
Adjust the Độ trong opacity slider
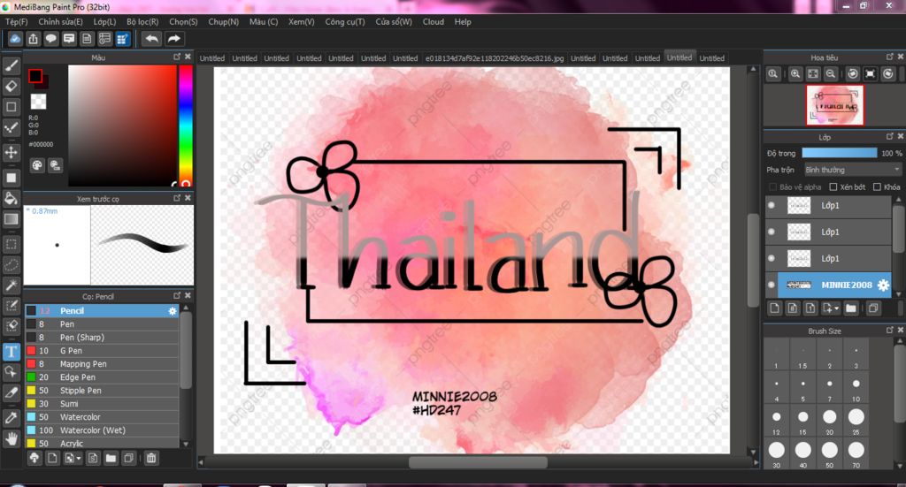point(839,153)
